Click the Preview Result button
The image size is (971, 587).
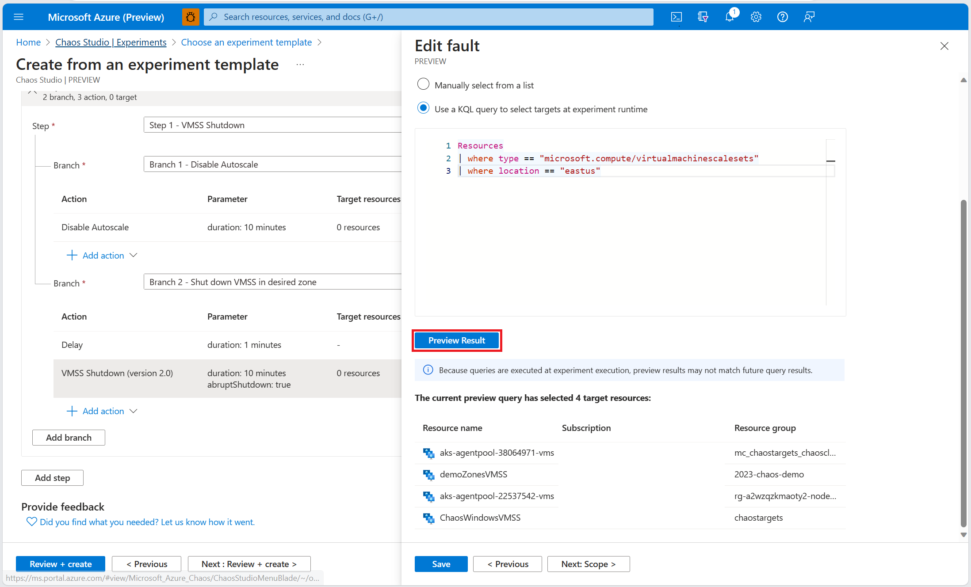(456, 340)
